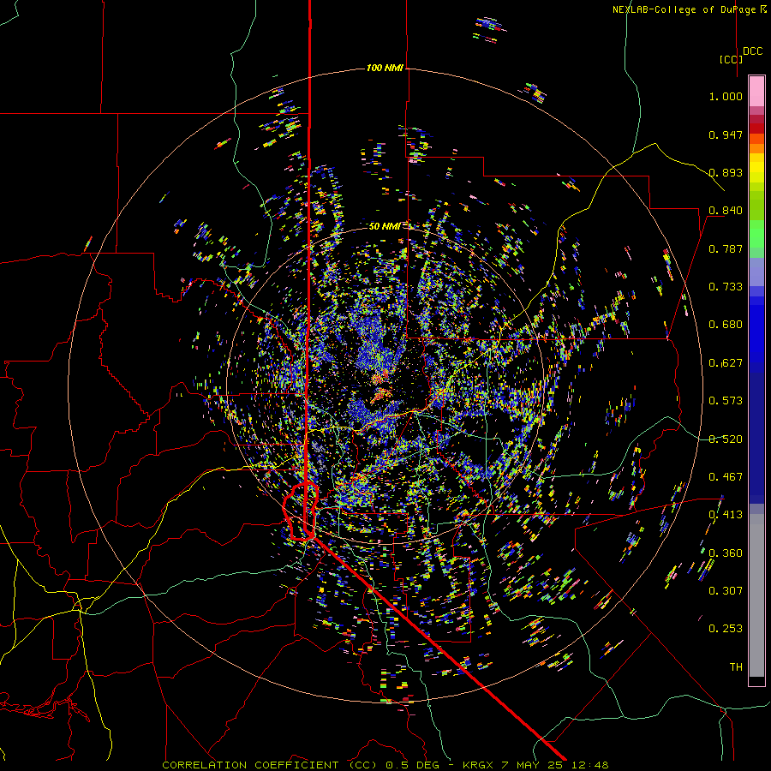Click the bright green segment of the color bar
Viewport: 771px width, 771px height.
(x=756, y=234)
